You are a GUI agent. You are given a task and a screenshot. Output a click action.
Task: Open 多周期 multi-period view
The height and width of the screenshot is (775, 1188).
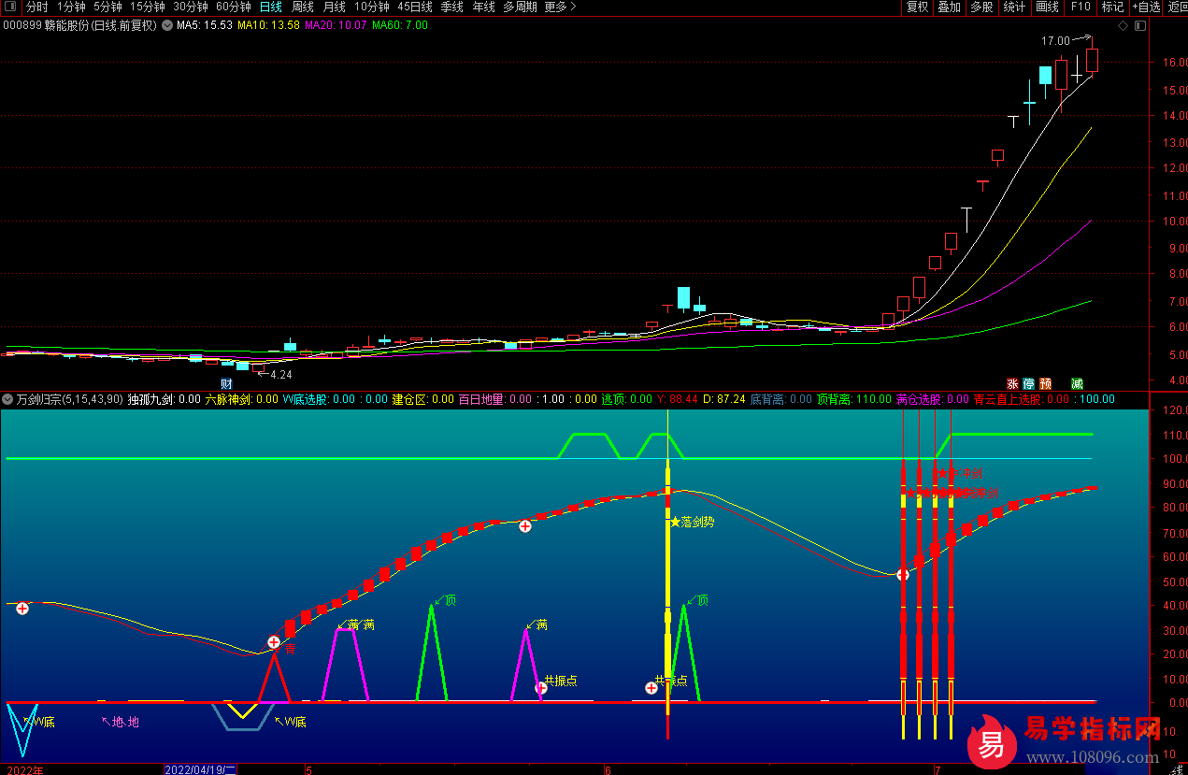(520, 7)
